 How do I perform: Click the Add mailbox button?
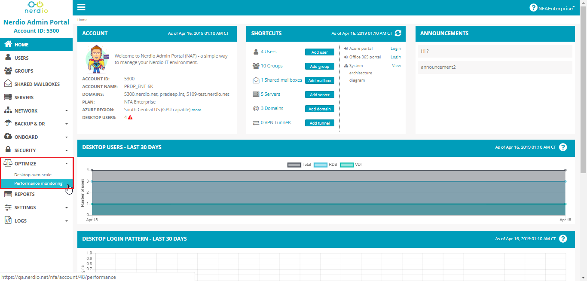pos(320,80)
